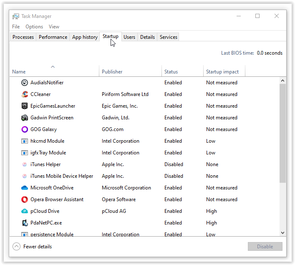The width and height of the screenshot is (295, 265).
Task: Click the Opera Browser Assistant icon
Action: 25,199
